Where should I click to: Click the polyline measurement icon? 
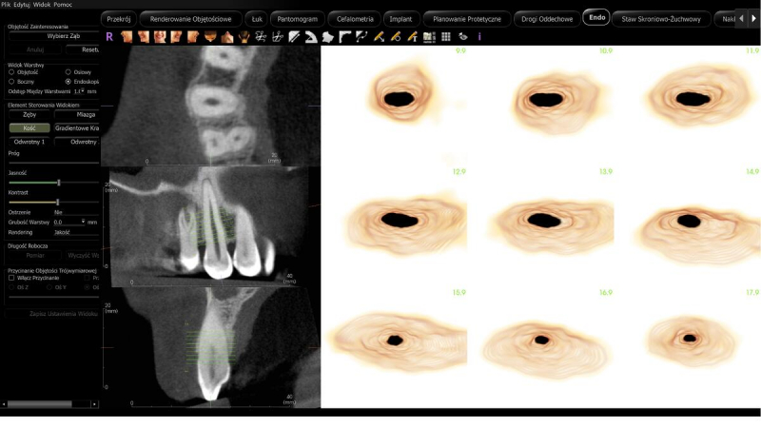(361, 37)
